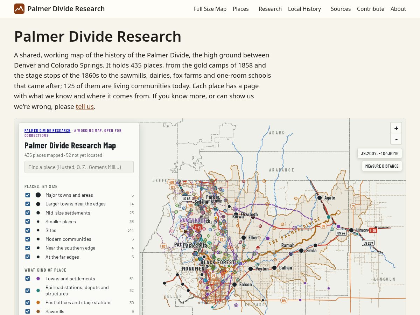Screen dimensions: 420x315
Task: Toggle At the far edges checkbox
Action: pos(28,257)
